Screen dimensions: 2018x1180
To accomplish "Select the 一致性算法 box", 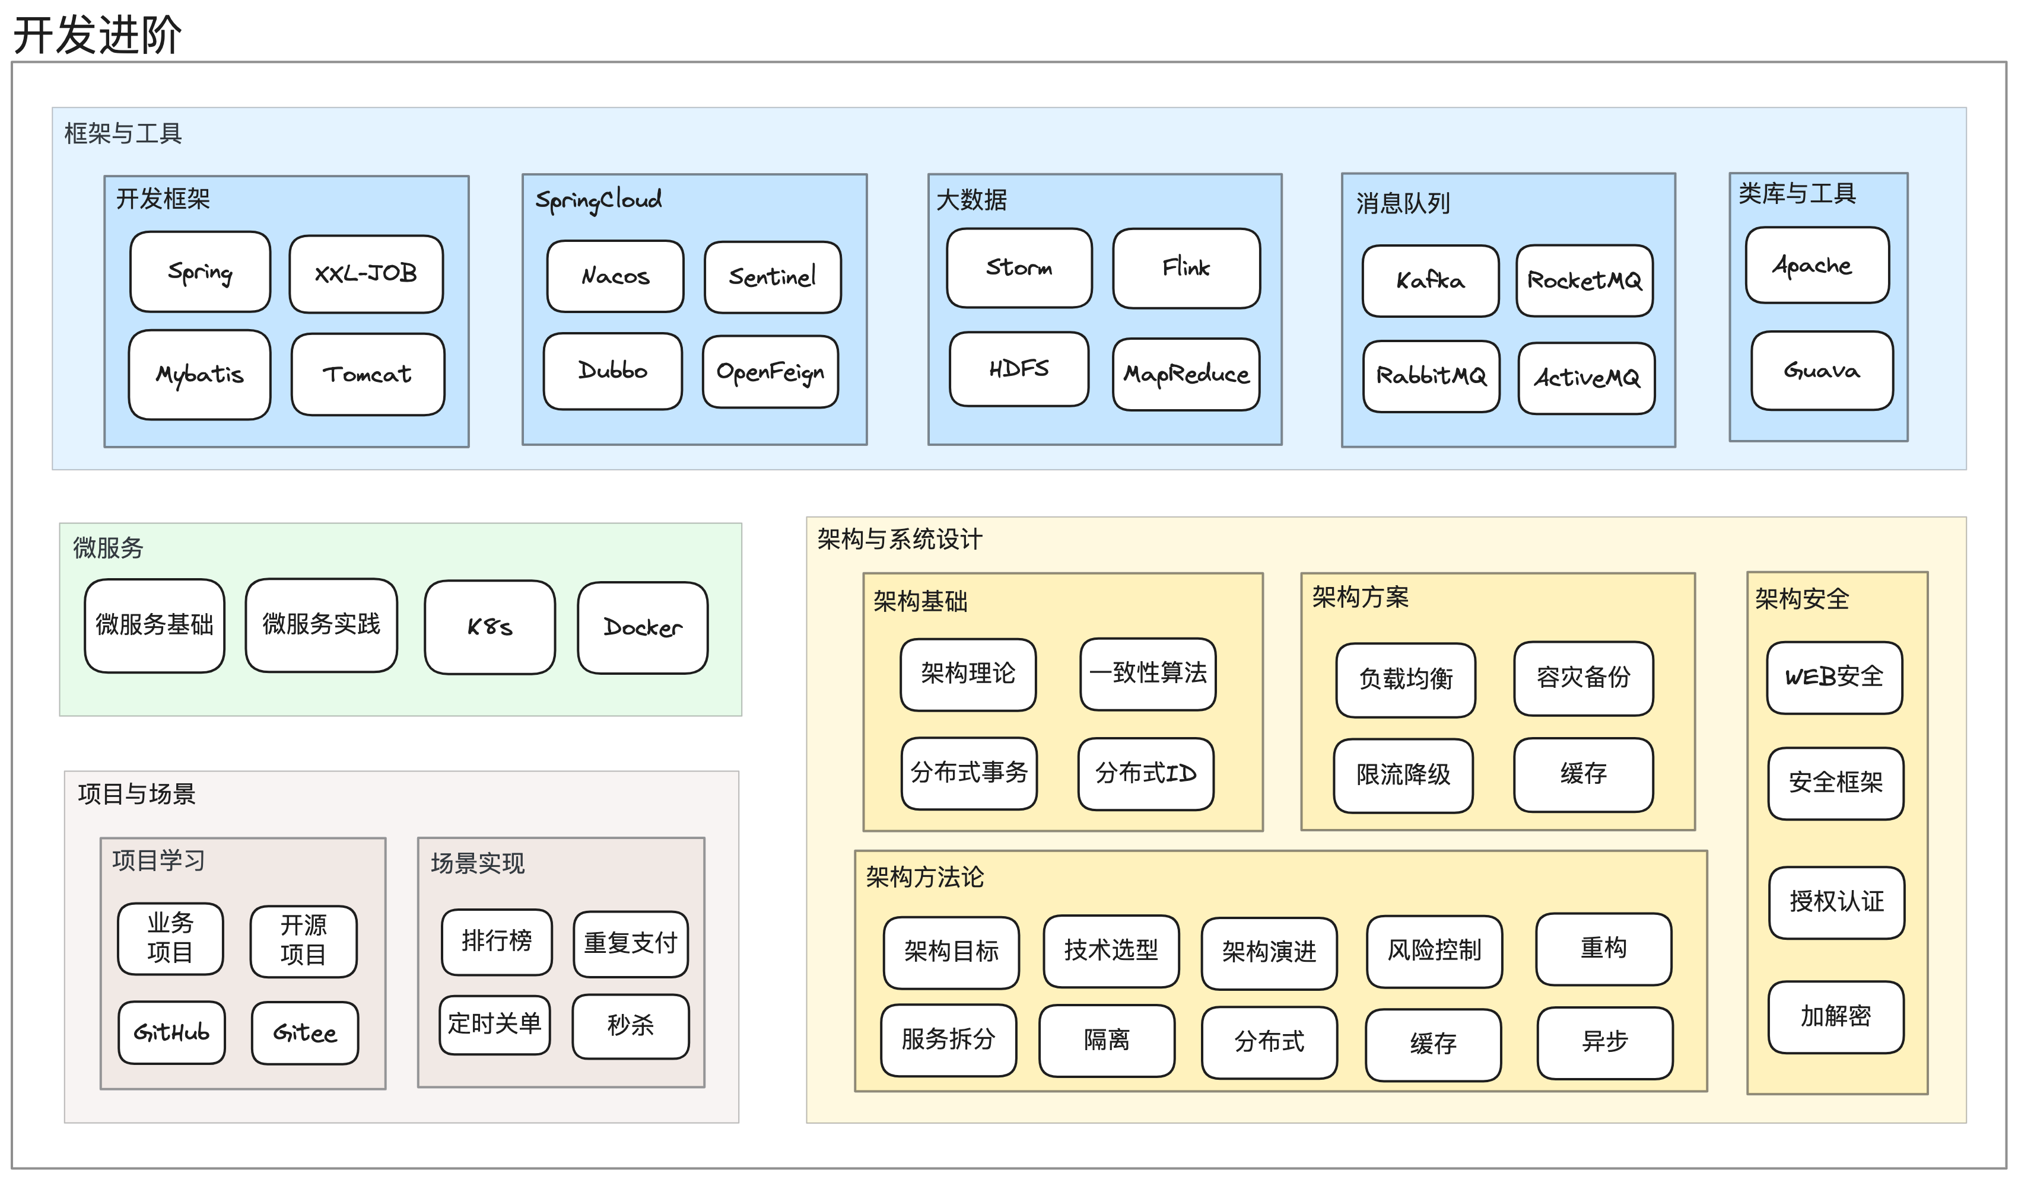I will coord(1148,674).
